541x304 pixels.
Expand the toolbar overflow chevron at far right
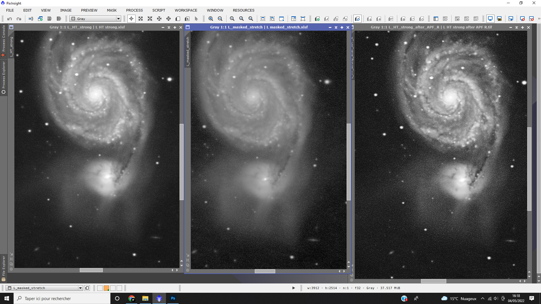(539, 19)
